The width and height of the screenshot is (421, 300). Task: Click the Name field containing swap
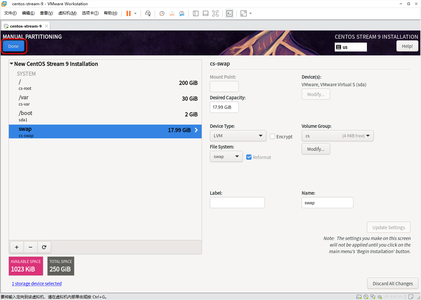[328, 203]
